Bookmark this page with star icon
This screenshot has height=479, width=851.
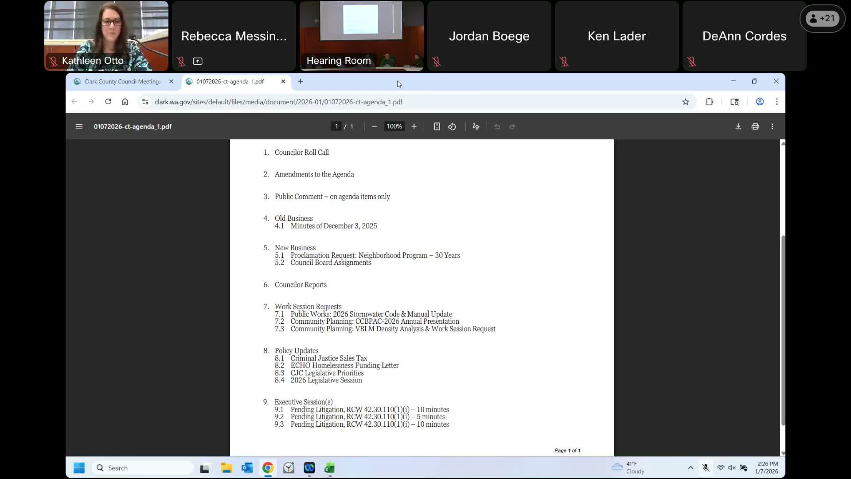[686, 102]
